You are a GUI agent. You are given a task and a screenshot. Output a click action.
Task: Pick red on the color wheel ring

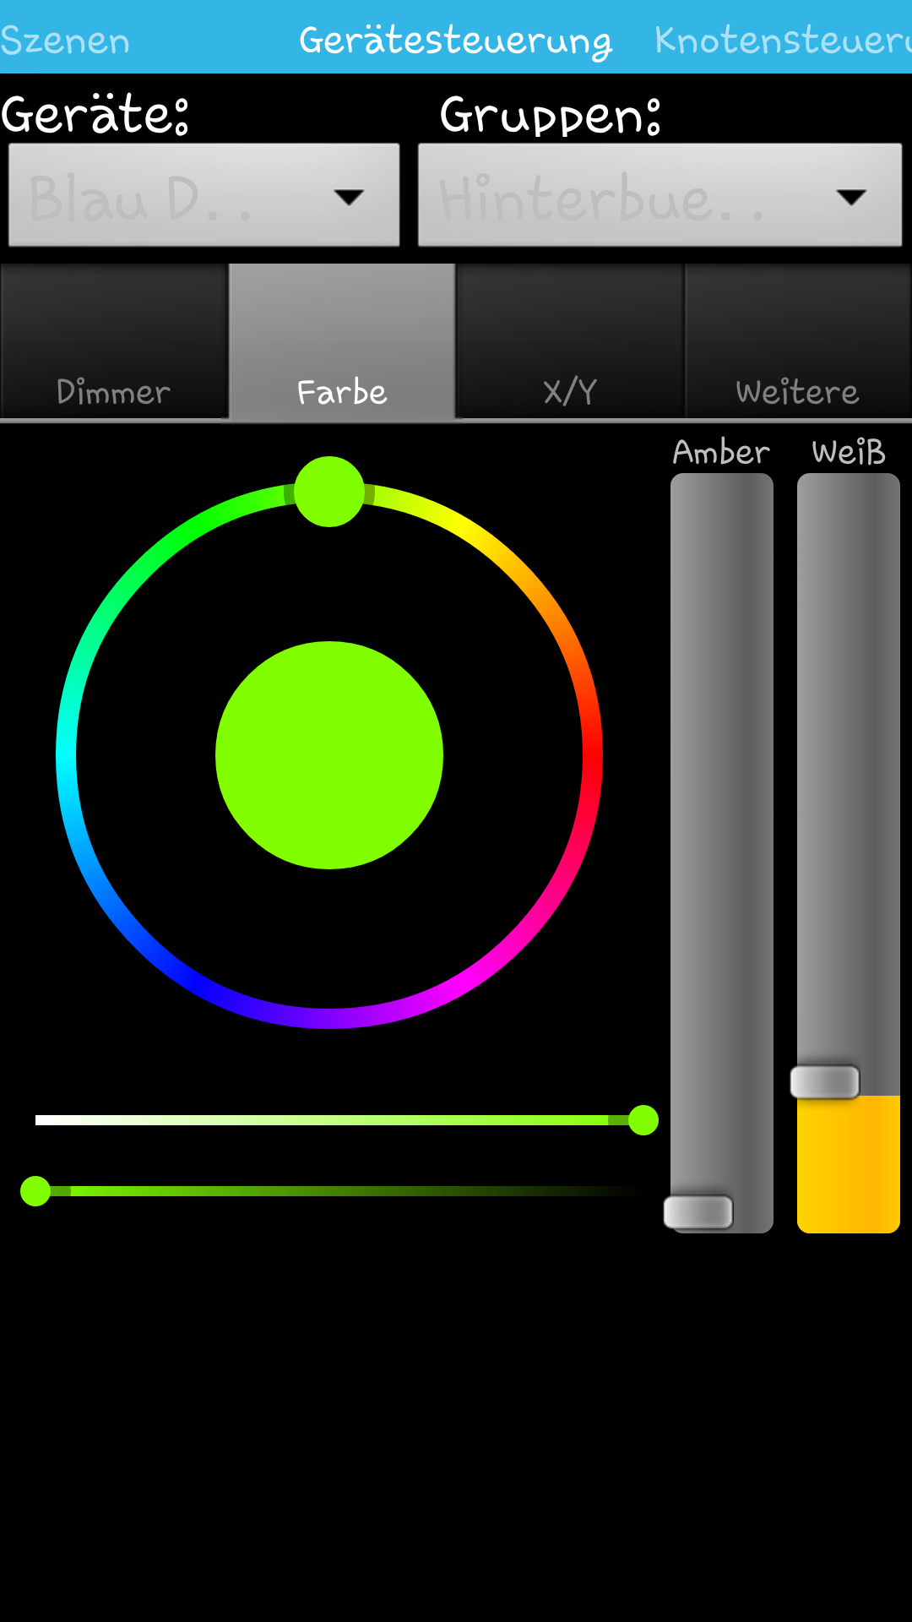coord(592,755)
